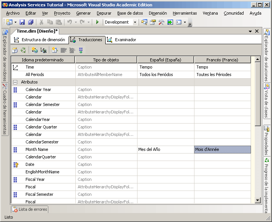Open the active documents list dropdown arrow
Screen dimensions: 272x222
(x=250, y=31)
